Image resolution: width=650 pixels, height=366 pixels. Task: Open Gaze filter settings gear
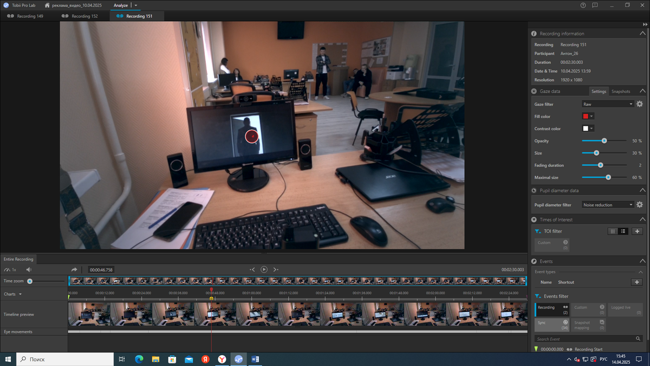click(x=640, y=104)
